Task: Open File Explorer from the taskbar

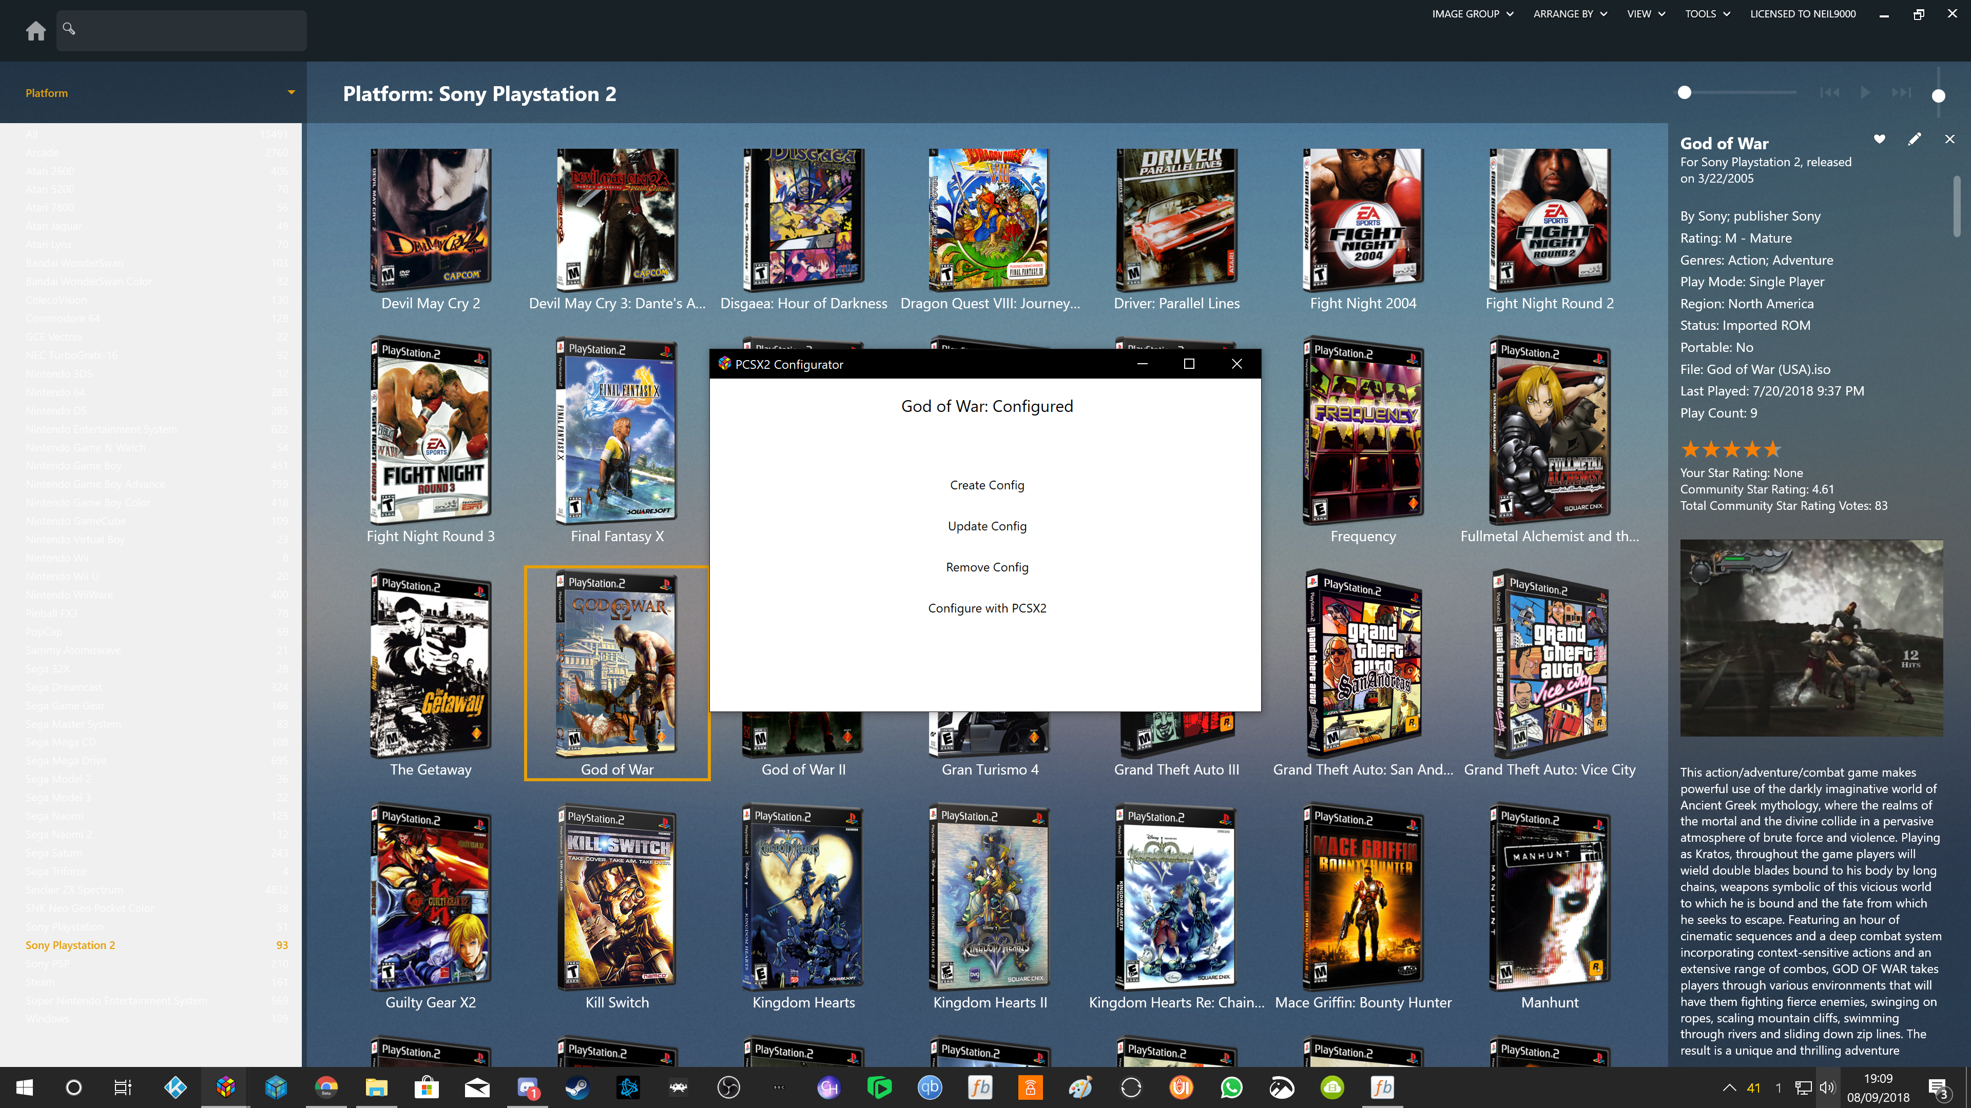Action: pos(376,1087)
